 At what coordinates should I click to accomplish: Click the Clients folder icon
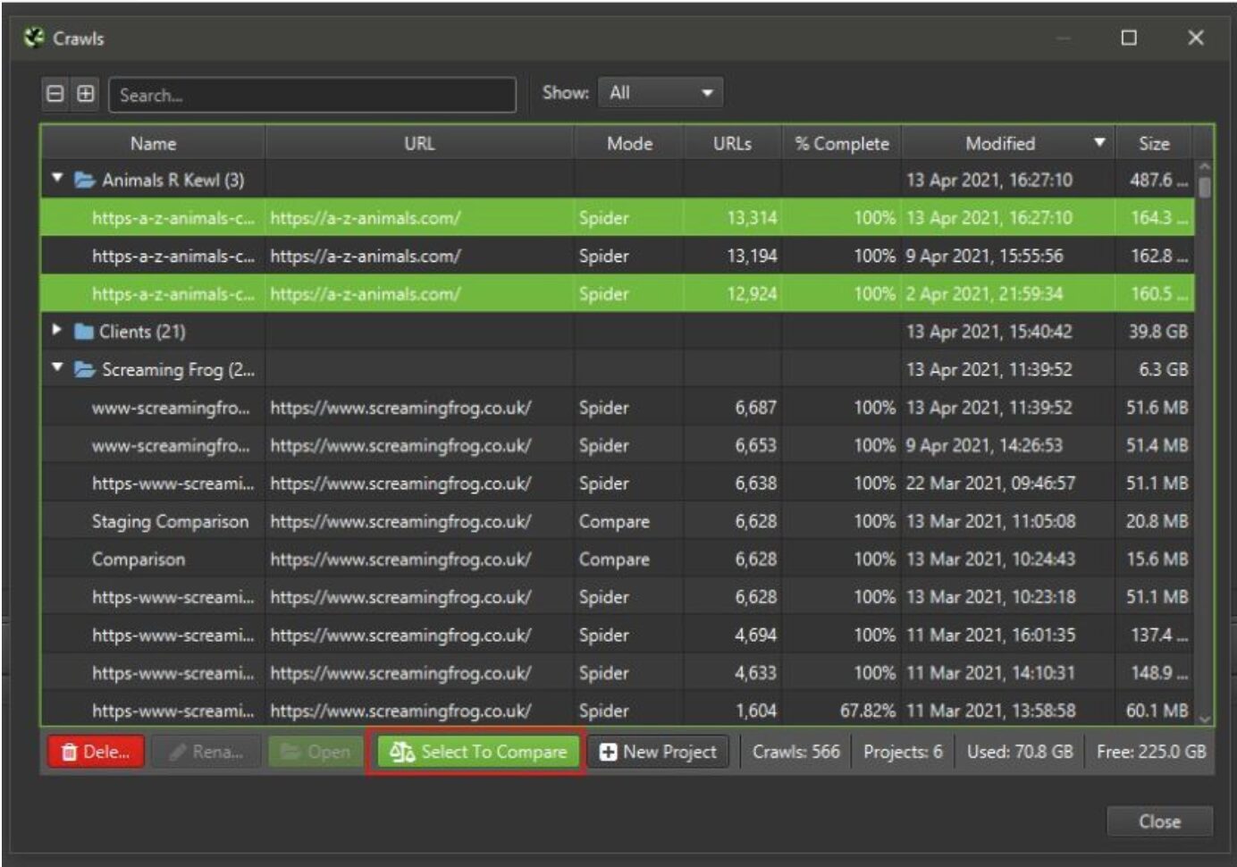click(x=84, y=332)
